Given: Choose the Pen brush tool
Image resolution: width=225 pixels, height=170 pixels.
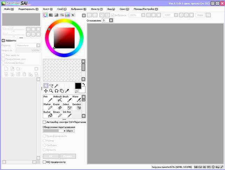Looking at the screenshot, I should coord(48,99).
